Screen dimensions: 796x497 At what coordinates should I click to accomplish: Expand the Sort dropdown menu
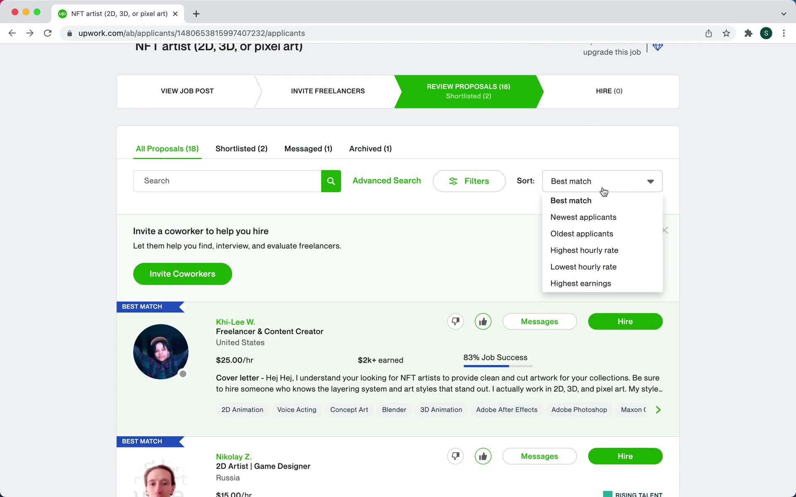[x=602, y=180]
